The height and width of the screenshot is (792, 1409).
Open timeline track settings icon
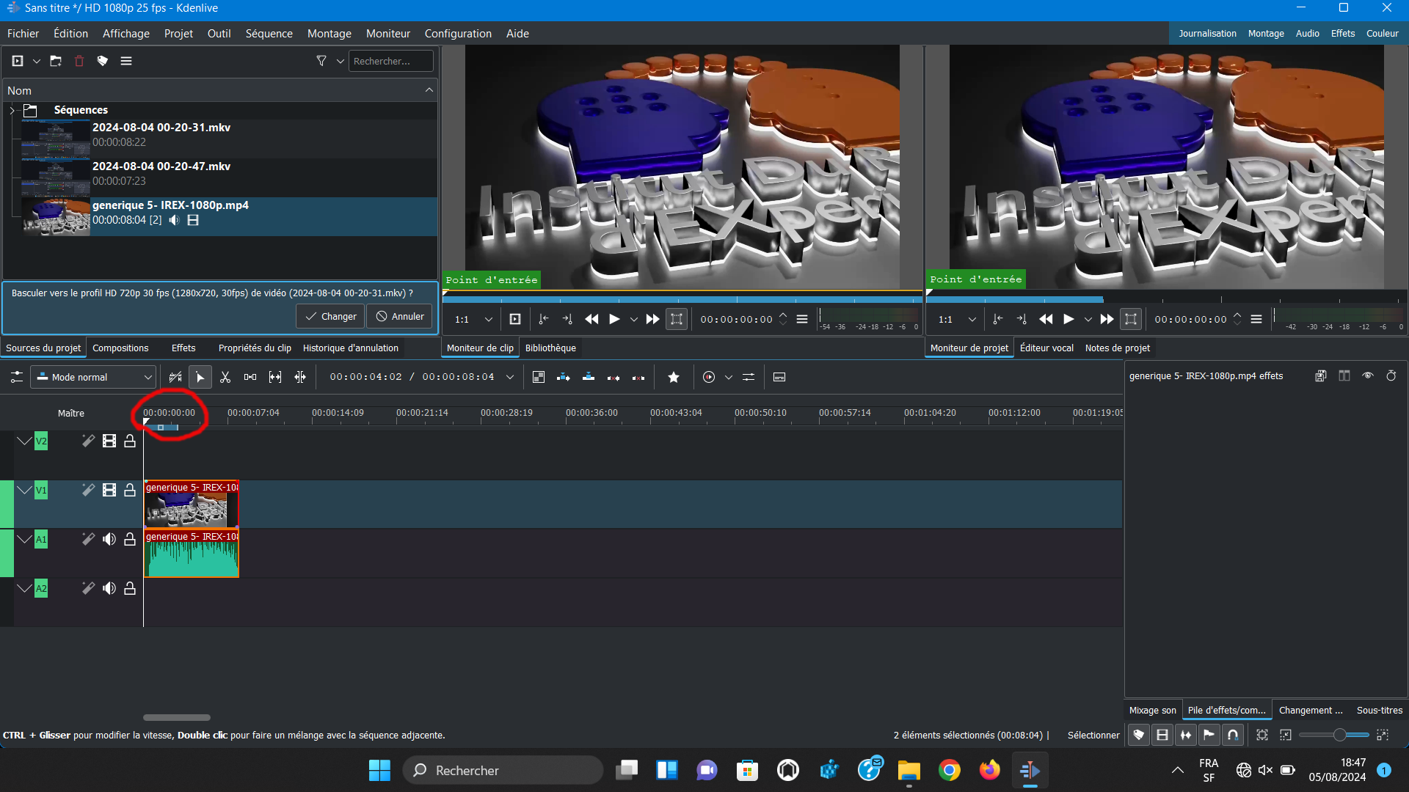pos(16,377)
